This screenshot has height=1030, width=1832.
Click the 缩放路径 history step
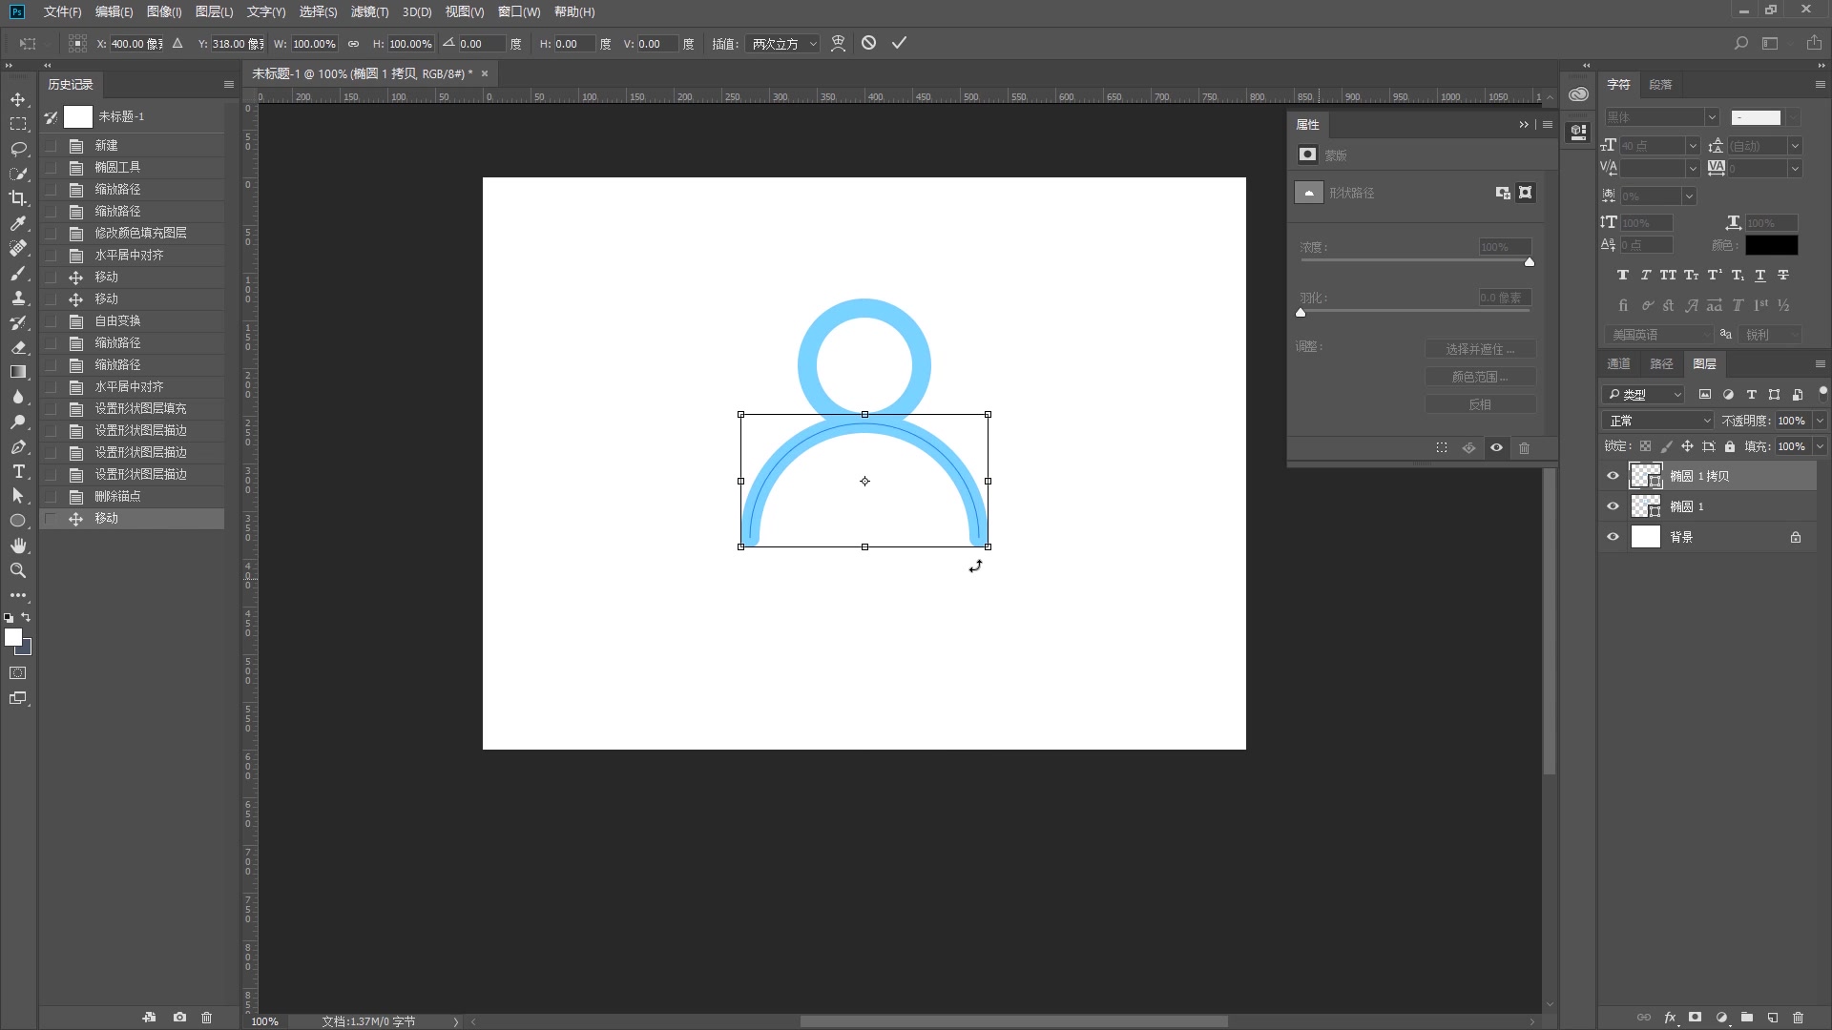tap(117, 189)
